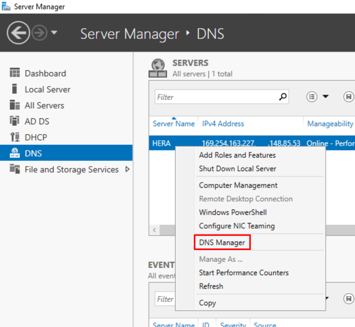Click the Servers list criteria icon

[x=312, y=97]
